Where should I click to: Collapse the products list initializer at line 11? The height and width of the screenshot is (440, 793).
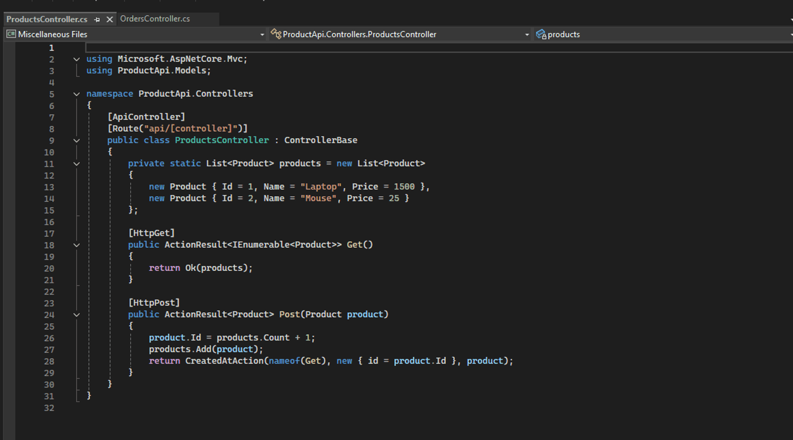[76, 163]
